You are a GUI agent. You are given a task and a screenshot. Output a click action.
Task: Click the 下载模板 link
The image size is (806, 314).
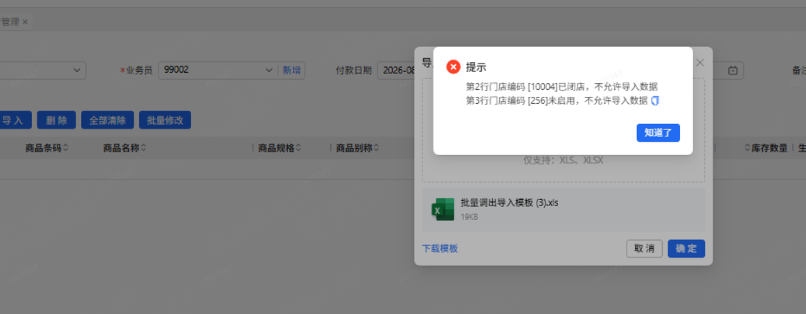point(440,248)
